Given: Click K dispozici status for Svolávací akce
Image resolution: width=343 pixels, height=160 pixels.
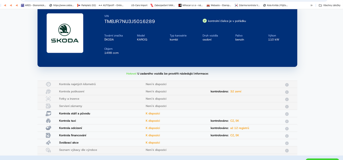Looking at the screenshot, I should [x=153, y=143].
